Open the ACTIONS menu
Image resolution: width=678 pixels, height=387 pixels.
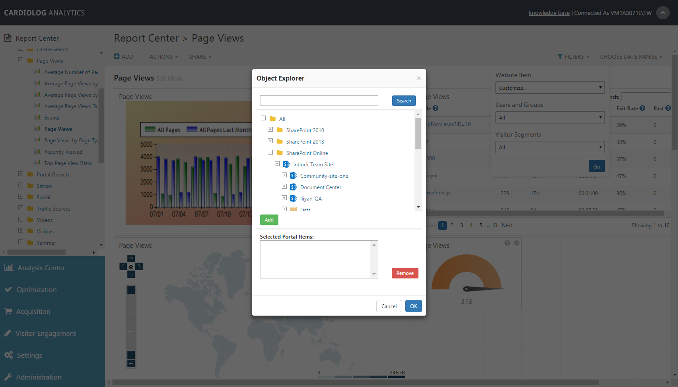164,56
